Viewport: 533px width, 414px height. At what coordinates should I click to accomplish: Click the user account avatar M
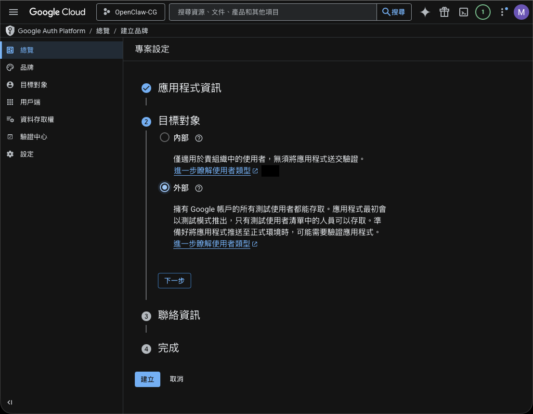(x=521, y=13)
